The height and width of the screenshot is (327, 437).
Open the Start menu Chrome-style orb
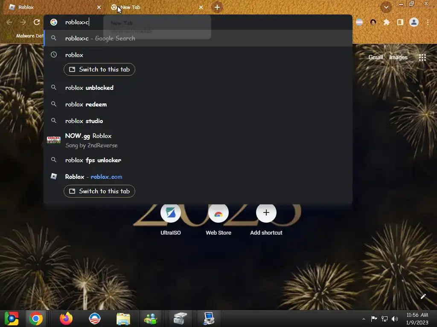click(x=12, y=318)
